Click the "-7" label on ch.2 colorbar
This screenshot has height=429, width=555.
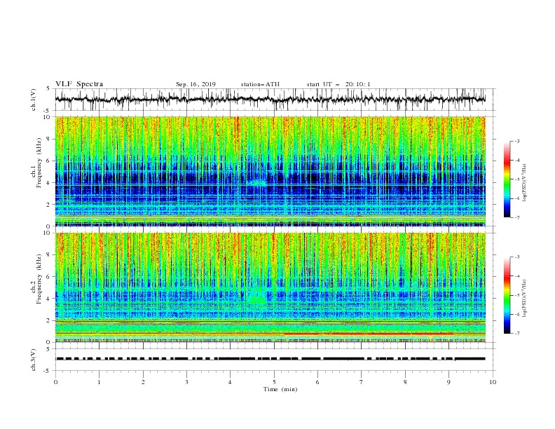click(x=517, y=333)
